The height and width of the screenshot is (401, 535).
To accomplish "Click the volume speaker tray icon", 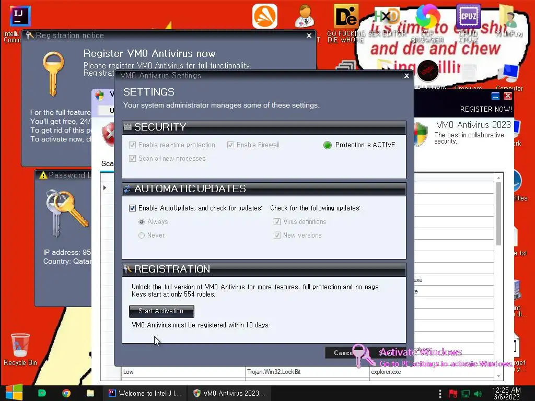I will tap(478, 394).
